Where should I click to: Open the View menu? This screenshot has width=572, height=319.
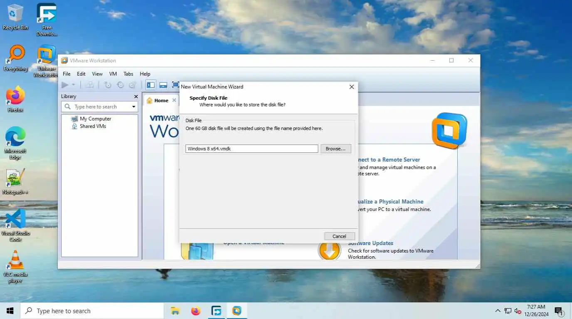click(x=97, y=74)
